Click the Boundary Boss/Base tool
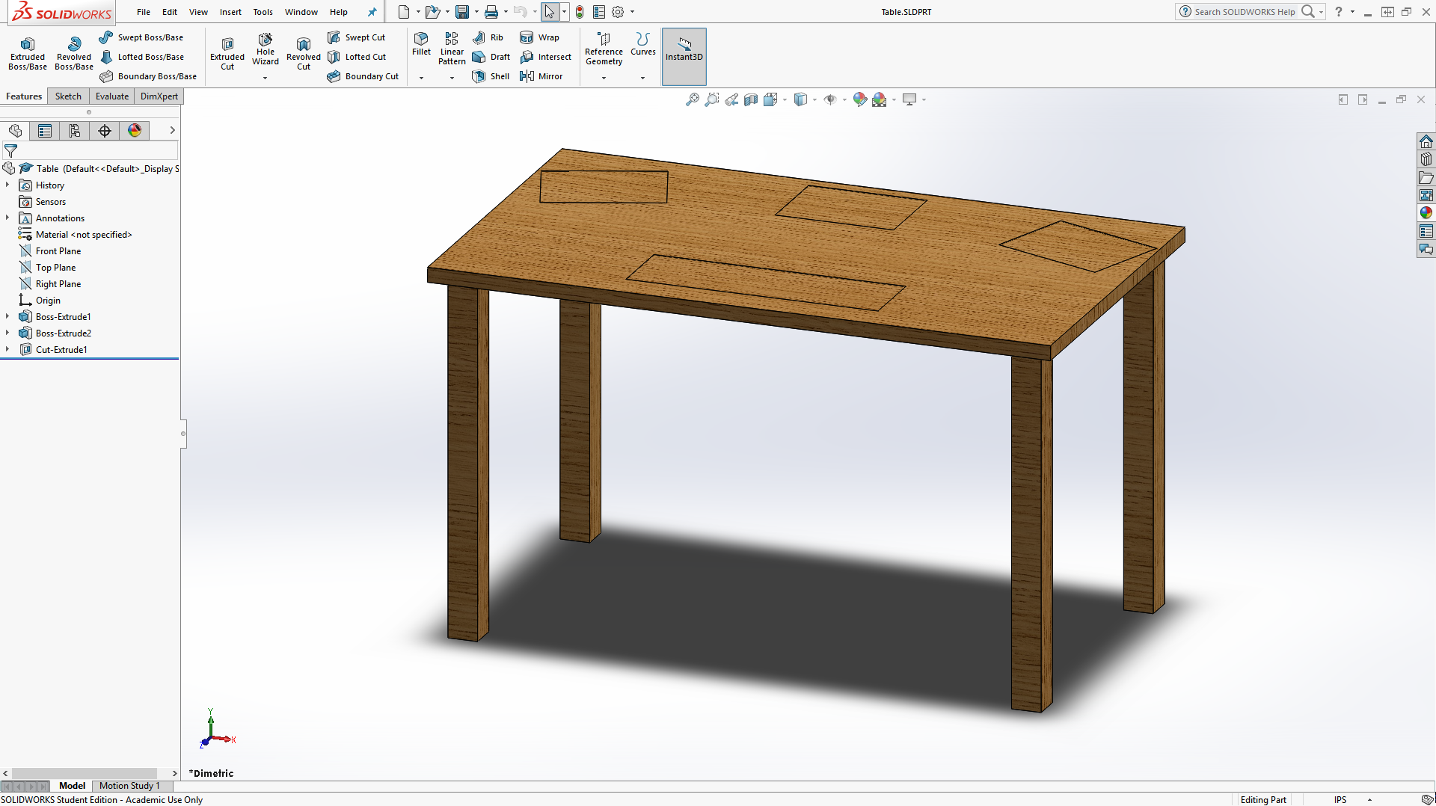The image size is (1436, 806). [148, 76]
